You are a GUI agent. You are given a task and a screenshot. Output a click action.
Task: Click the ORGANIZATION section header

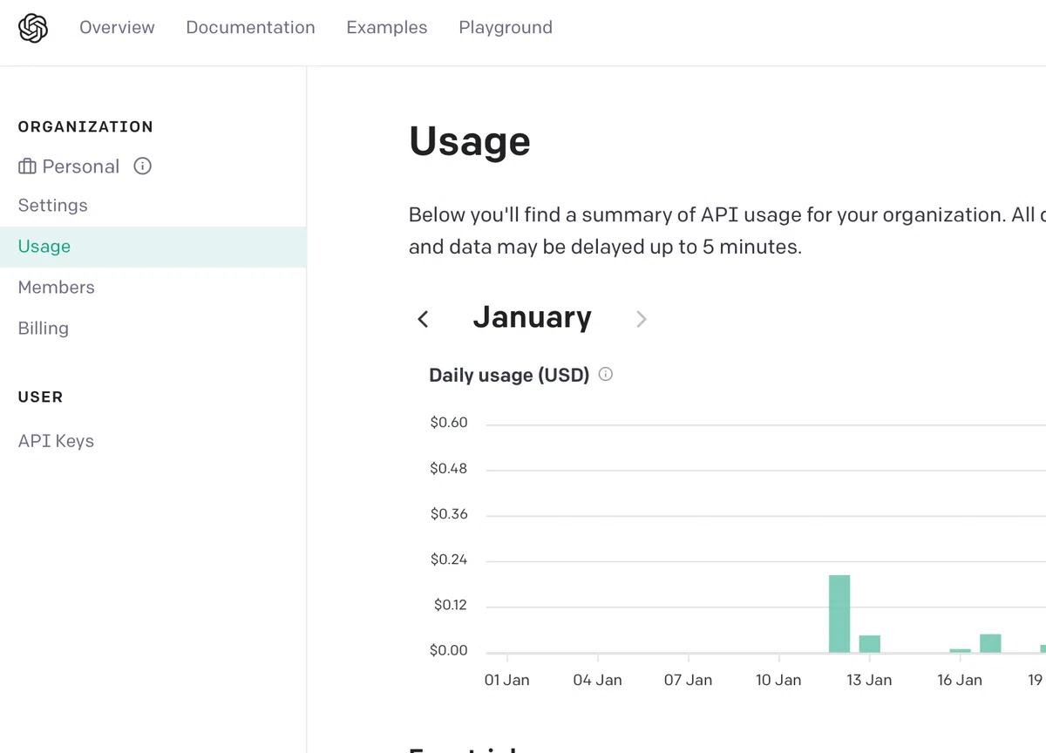[x=85, y=127]
